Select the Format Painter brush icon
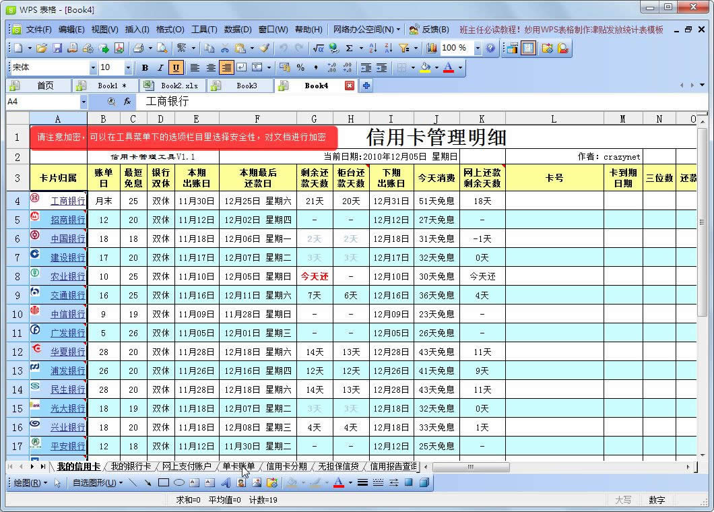 pyautogui.click(x=264, y=49)
